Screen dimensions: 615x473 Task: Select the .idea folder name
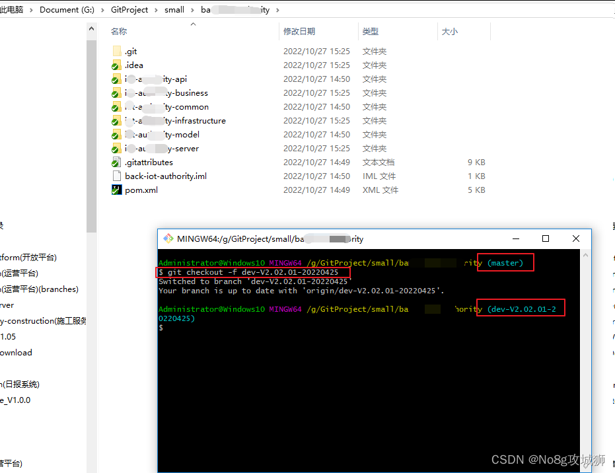click(133, 65)
